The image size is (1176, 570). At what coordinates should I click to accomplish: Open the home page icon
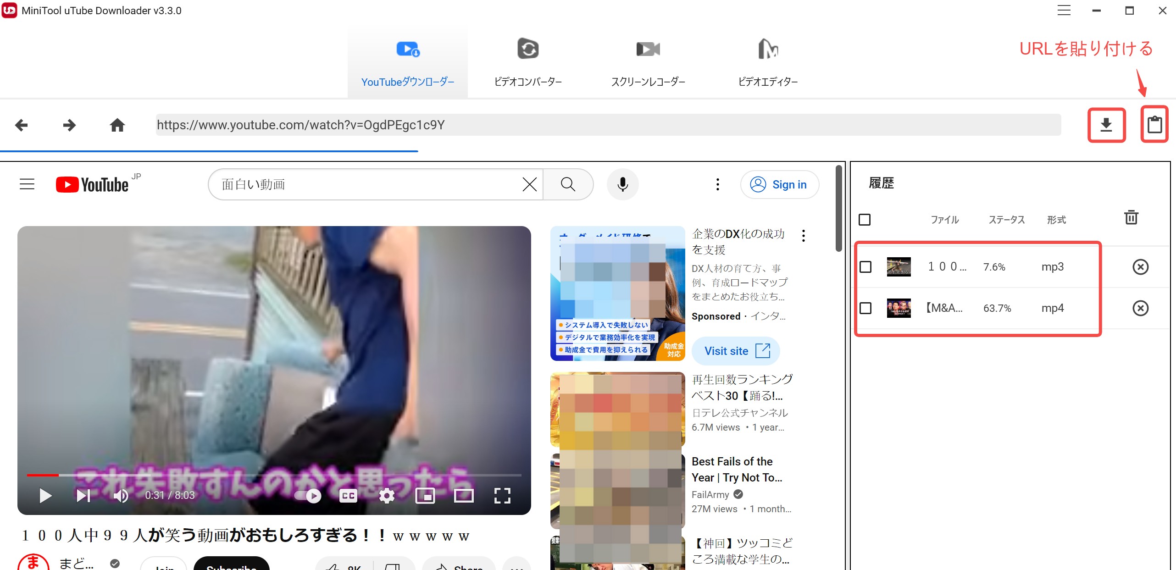(117, 125)
